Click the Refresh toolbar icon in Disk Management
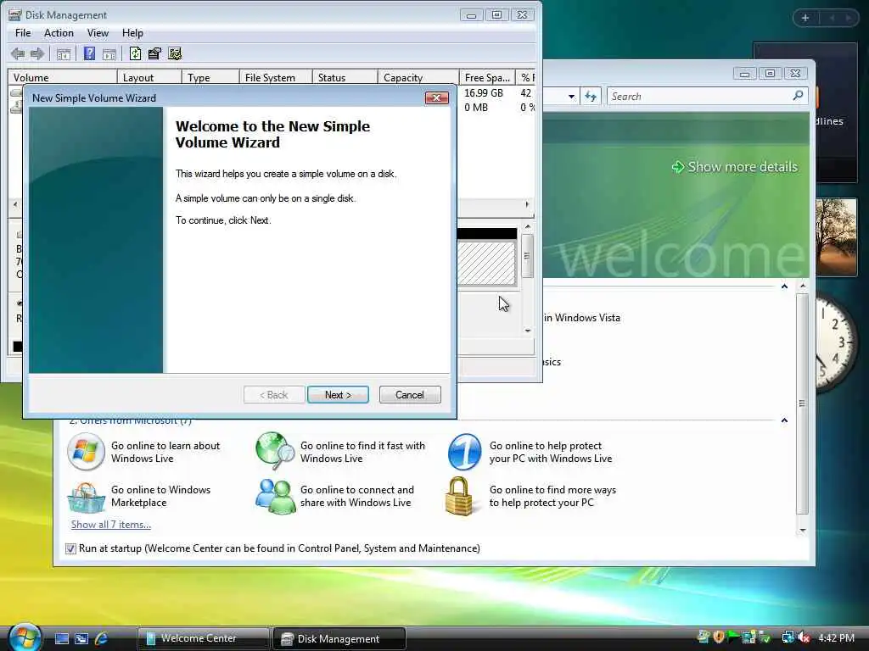The width and height of the screenshot is (869, 651). pyautogui.click(x=135, y=53)
